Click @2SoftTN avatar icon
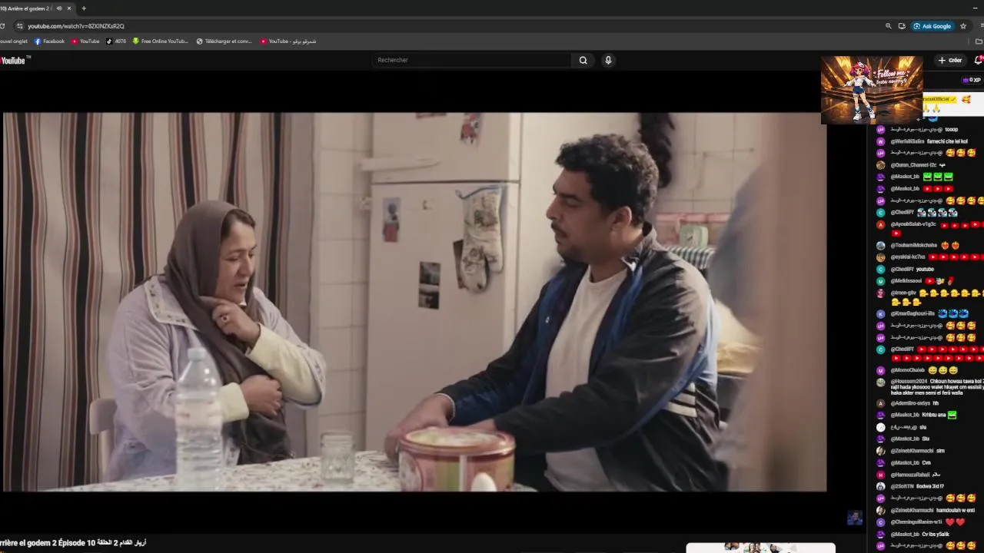 point(881,486)
